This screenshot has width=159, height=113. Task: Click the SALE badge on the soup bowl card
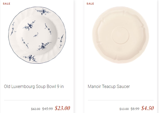(7, 4)
